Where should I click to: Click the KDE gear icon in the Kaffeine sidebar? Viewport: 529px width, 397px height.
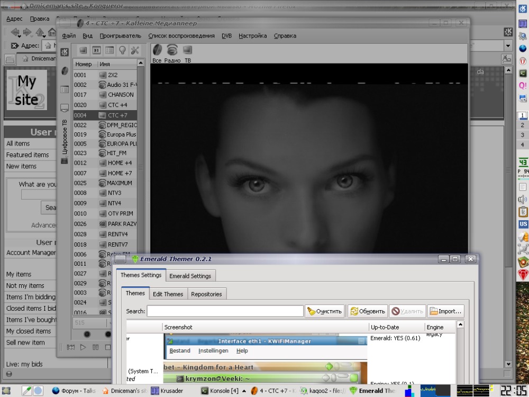(65, 52)
